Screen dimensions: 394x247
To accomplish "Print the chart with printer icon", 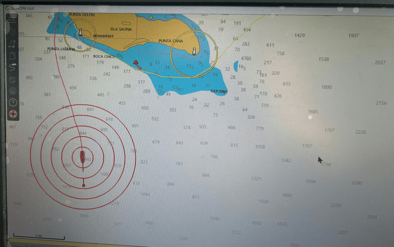I will point(13,91).
